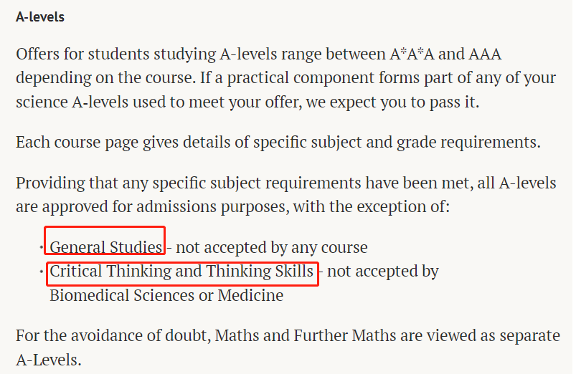Click the "Providing that any specific subject" paragraph

[x=285, y=195]
